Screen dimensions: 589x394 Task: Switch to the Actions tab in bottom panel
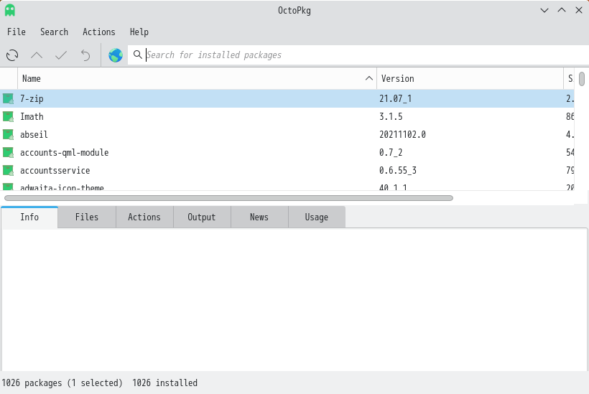[x=144, y=217]
